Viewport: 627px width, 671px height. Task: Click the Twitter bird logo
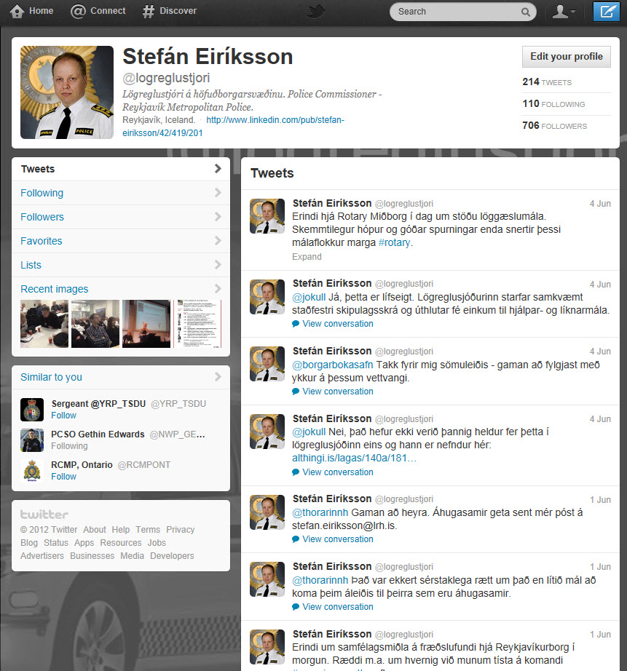click(x=316, y=12)
